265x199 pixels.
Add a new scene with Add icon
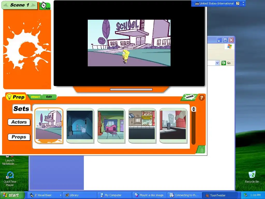coord(45,6)
